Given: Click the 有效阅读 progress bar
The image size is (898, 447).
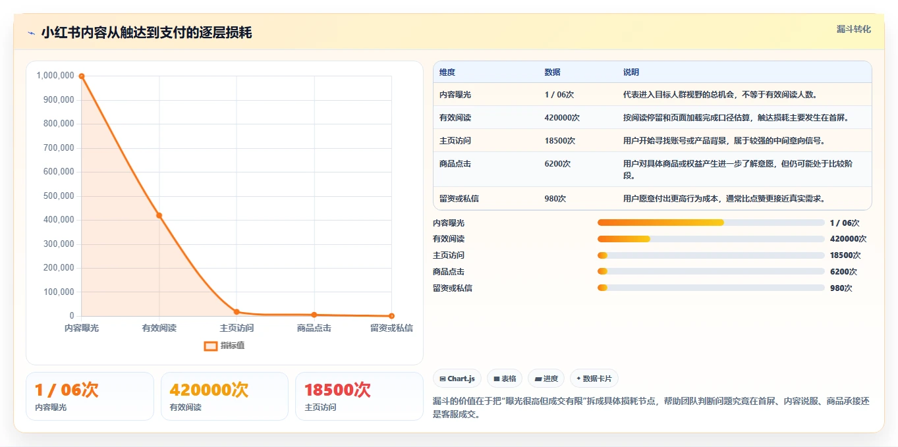Looking at the screenshot, I should pyautogui.click(x=711, y=239).
